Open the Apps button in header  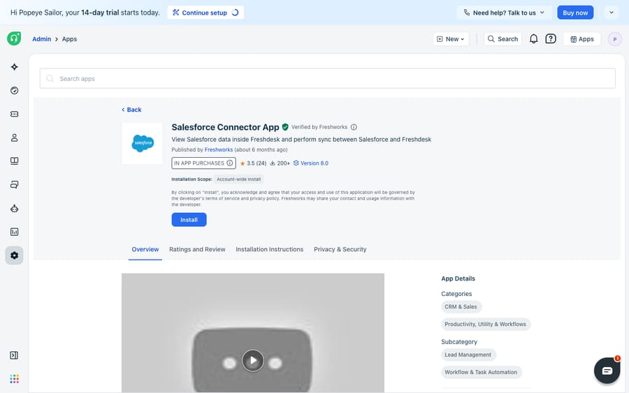[x=582, y=39]
